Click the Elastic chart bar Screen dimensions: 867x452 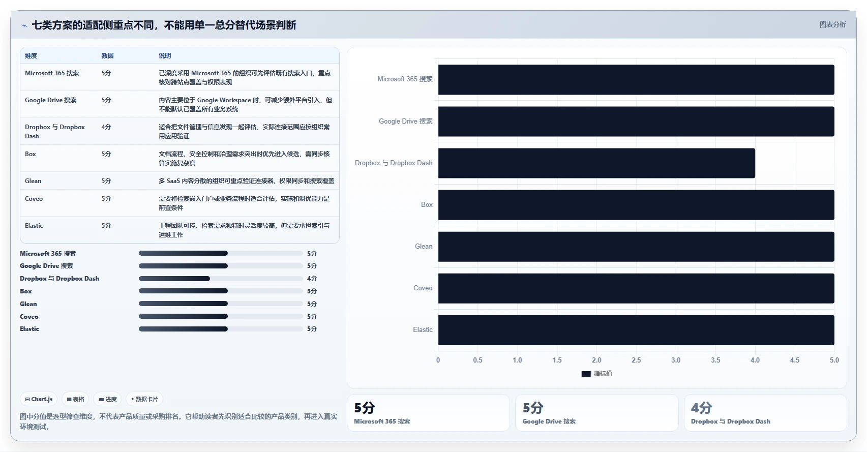click(x=636, y=330)
